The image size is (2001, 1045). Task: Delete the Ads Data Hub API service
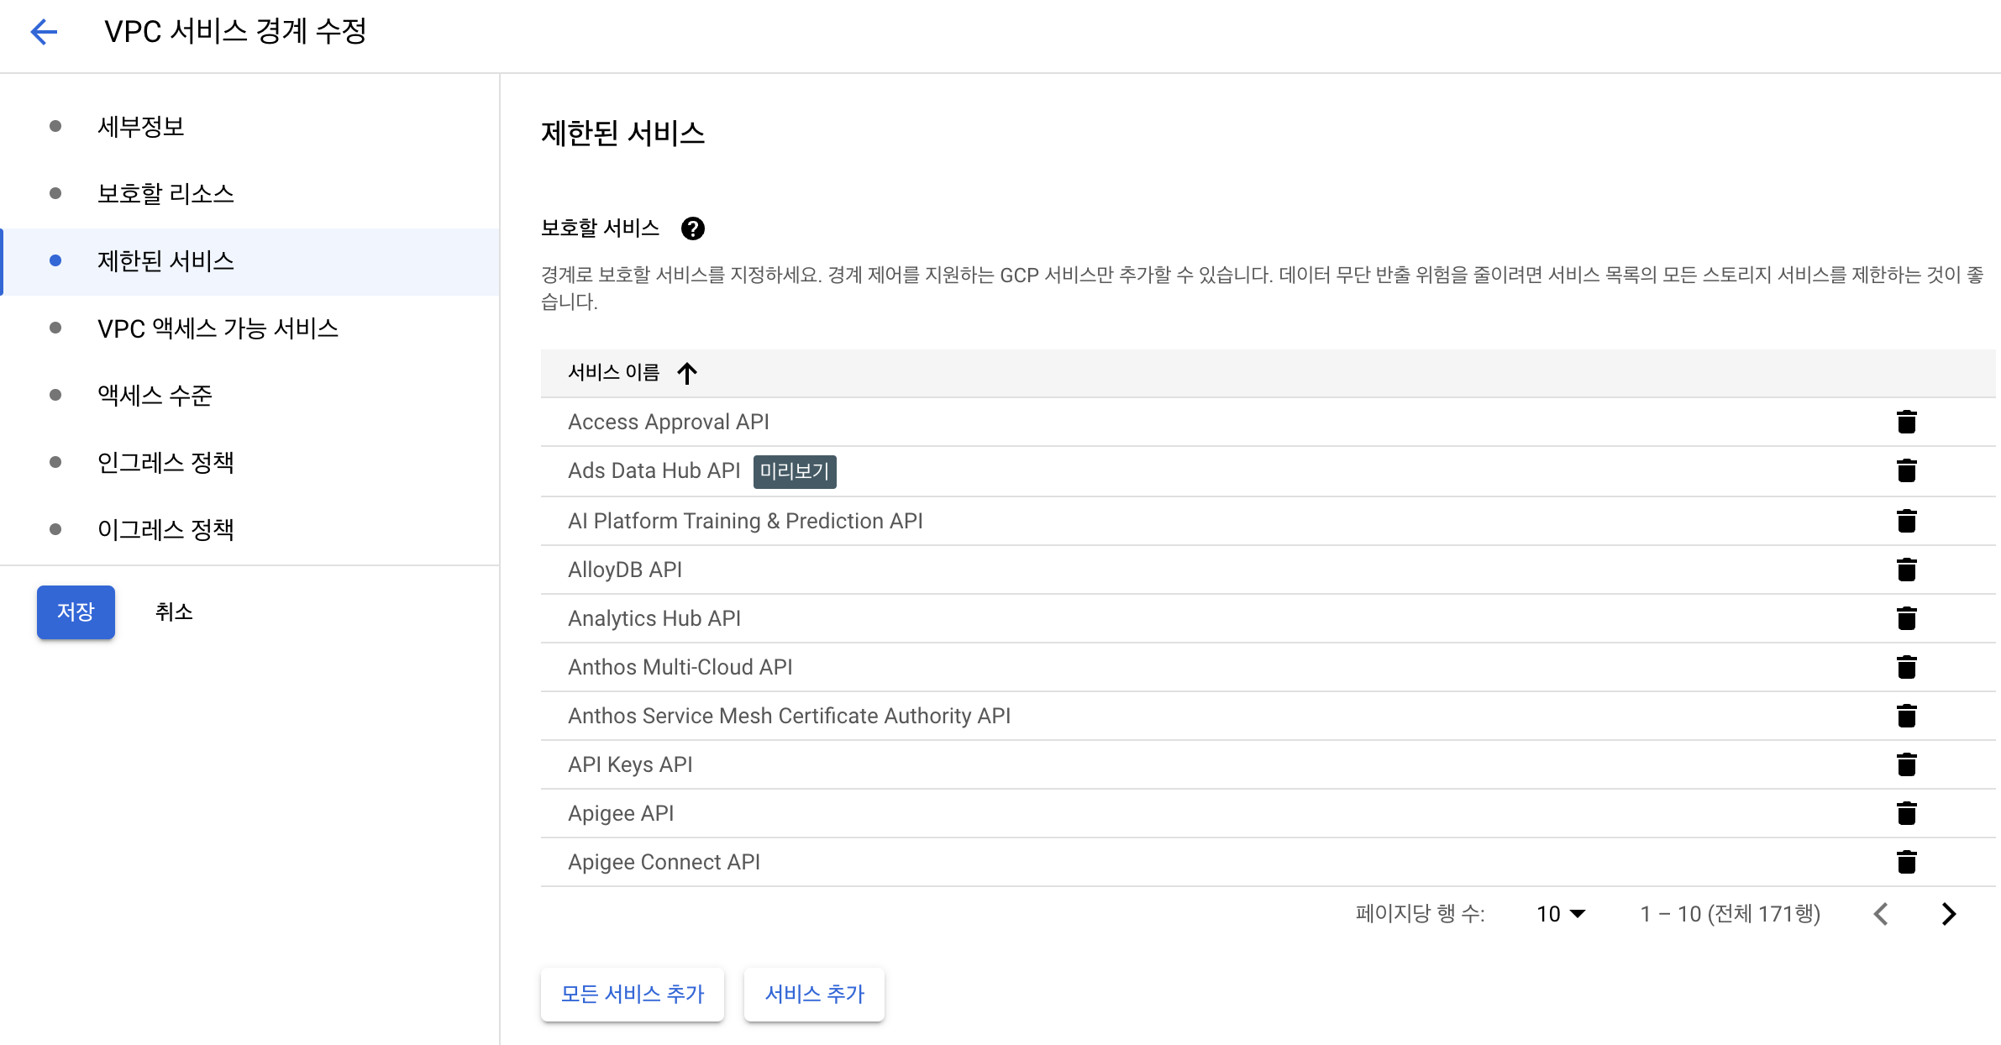(1906, 470)
